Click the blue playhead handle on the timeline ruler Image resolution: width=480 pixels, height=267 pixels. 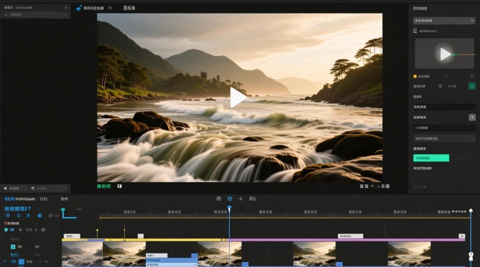(x=229, y=207)
